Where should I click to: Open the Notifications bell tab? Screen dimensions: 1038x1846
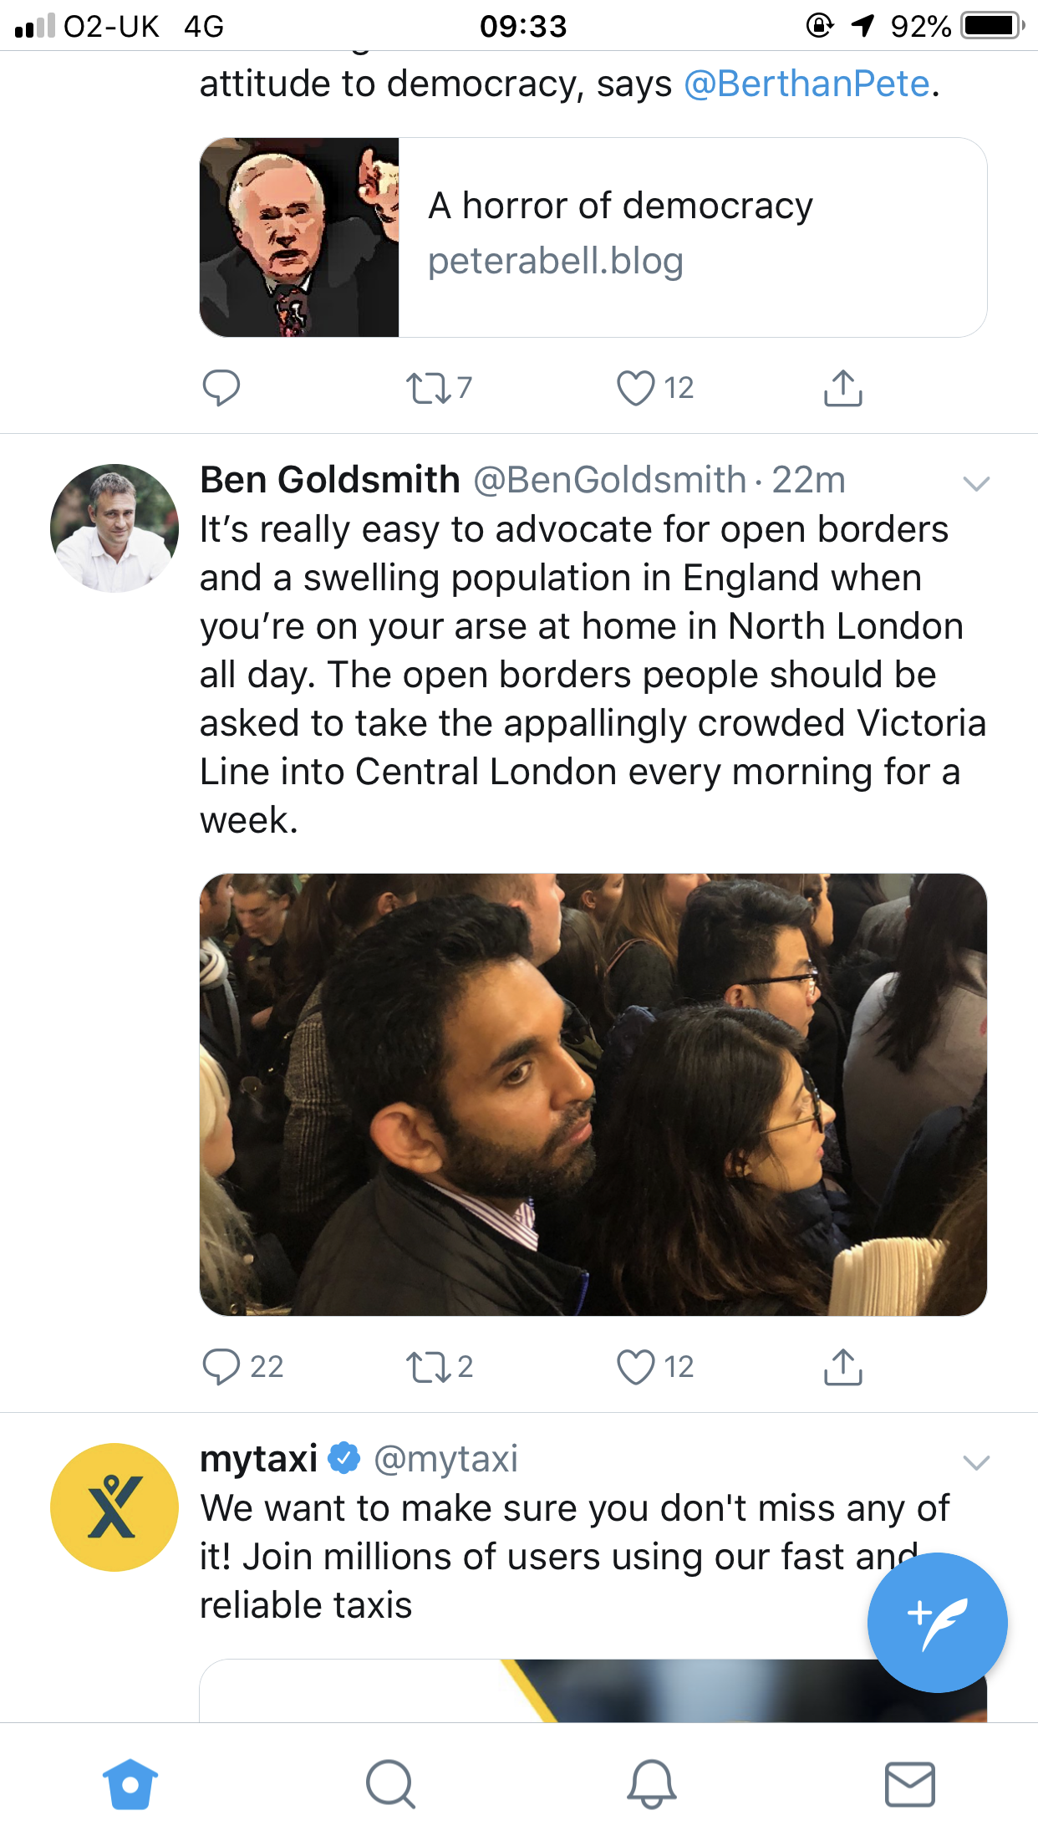[x=651, y=1784]
